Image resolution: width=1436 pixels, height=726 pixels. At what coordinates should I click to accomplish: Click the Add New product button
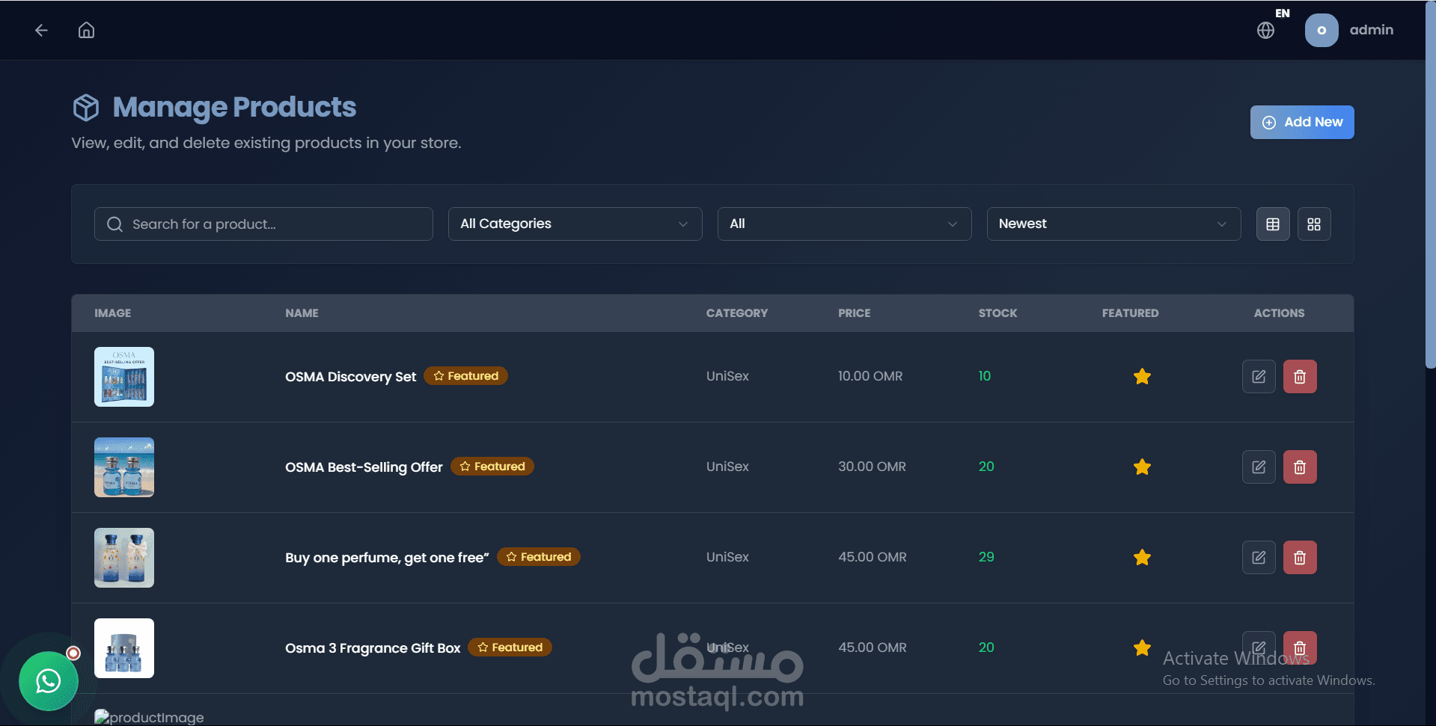[x=1302, y=122]
